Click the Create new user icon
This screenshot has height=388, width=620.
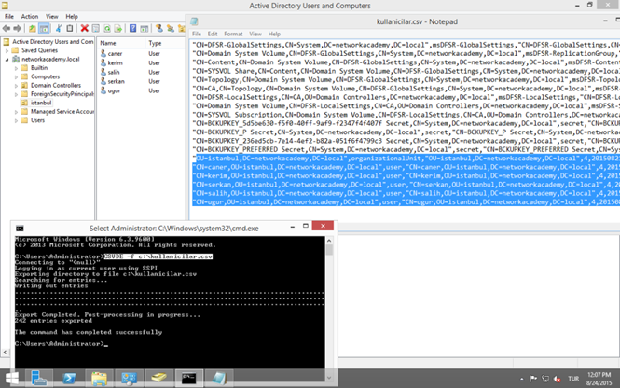(x=158, y=29)
